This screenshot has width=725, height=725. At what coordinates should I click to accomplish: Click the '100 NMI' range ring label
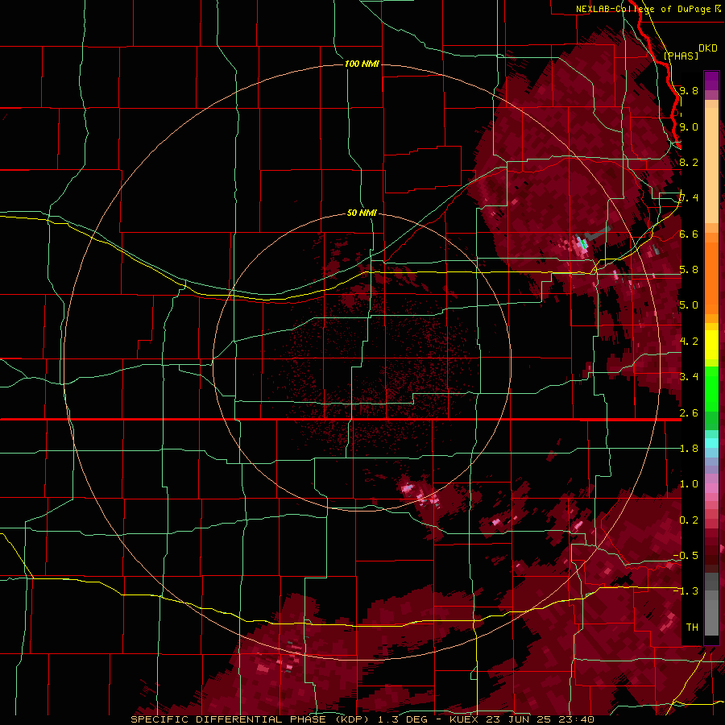(362, 64)
